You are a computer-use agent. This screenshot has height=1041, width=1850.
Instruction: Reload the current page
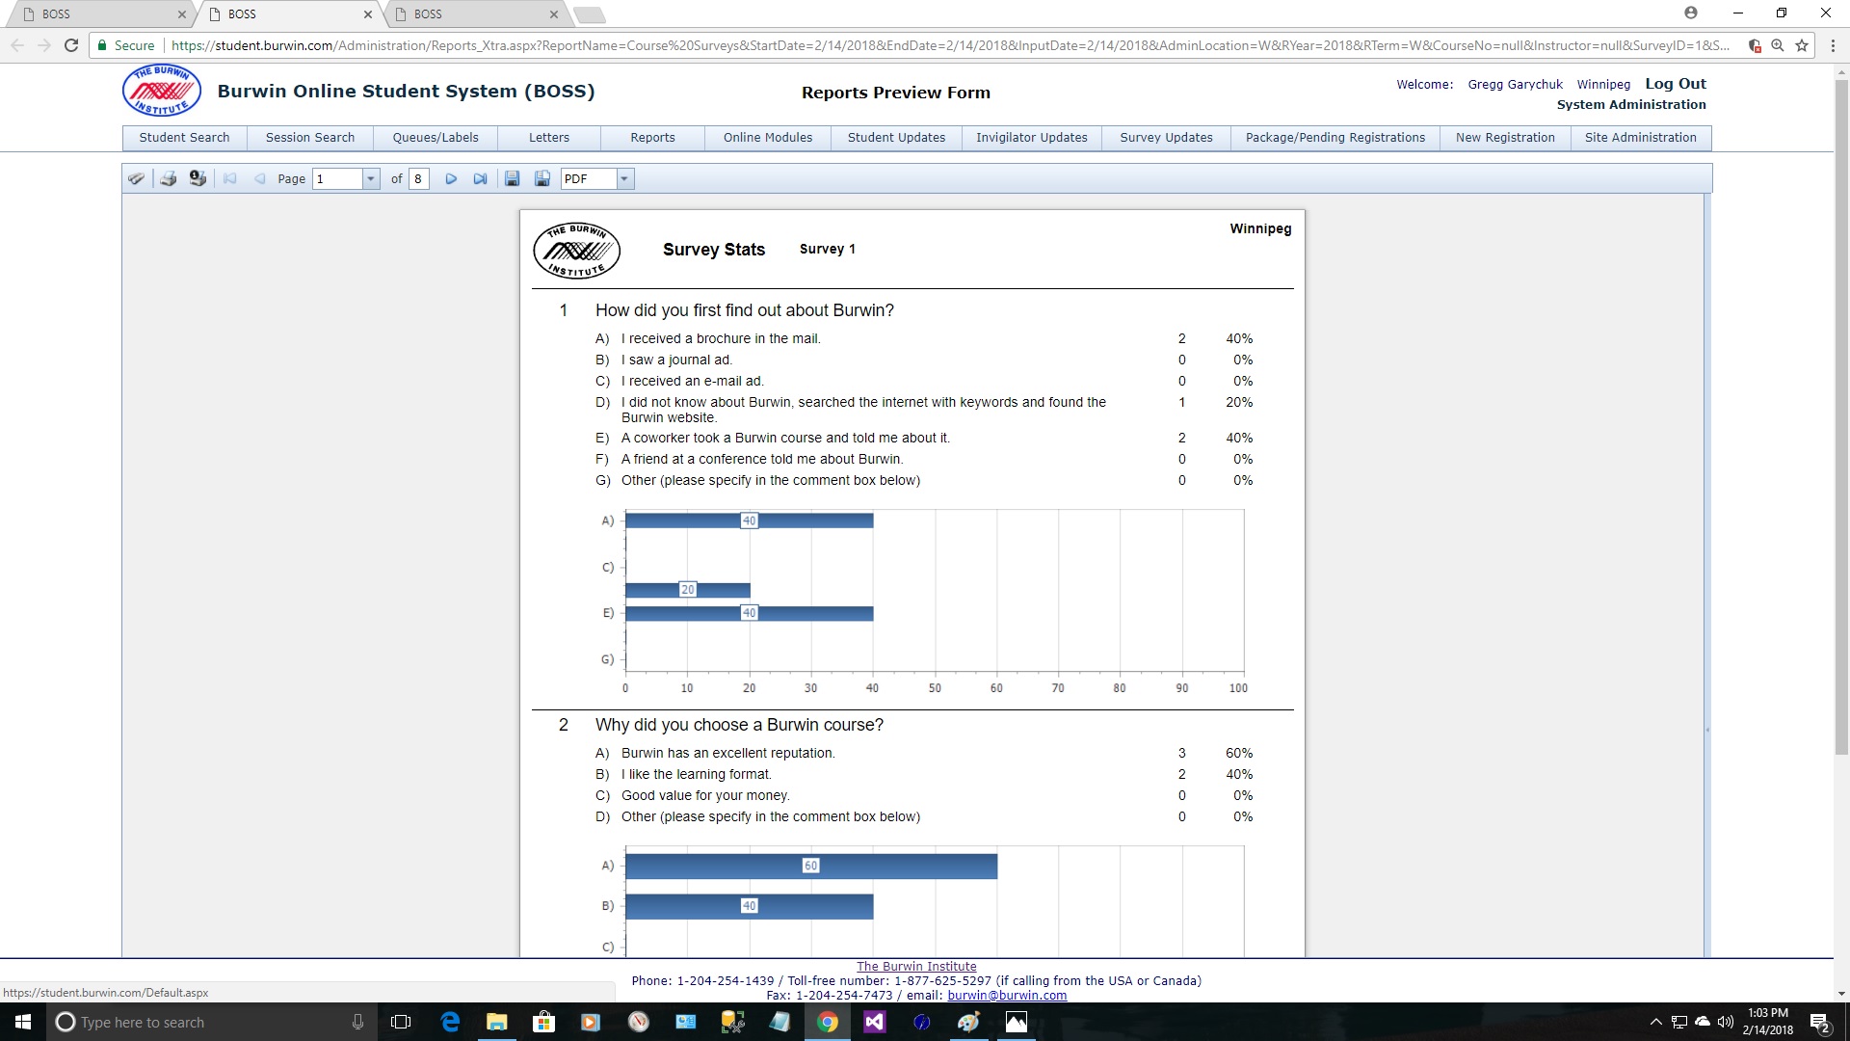[x=71, y=45]
